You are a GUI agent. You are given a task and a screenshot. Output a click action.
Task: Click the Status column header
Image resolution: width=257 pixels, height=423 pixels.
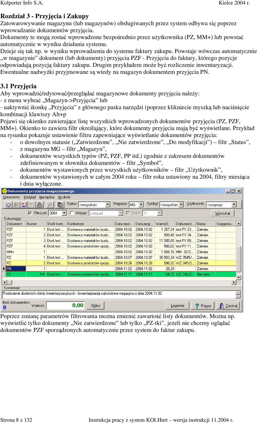click(205, 224)
